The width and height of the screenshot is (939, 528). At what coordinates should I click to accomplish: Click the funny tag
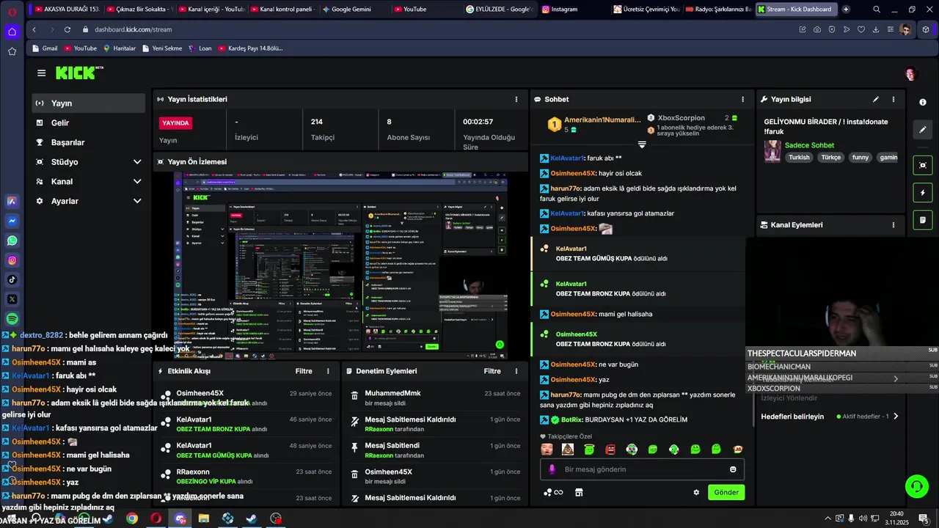pyautogui.click(x=861, y=158)
